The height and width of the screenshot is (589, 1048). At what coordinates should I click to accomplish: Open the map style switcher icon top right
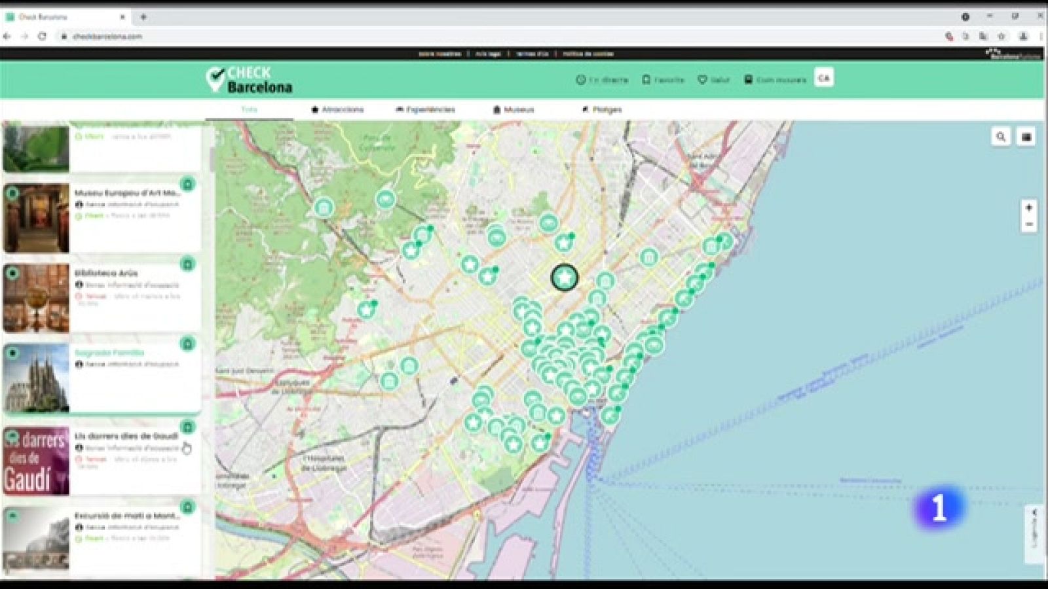click(1027, 137)
